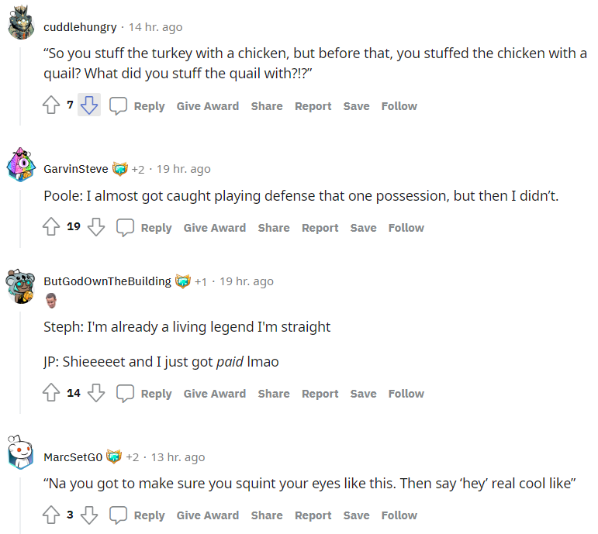Viewport: 598px width, 534px height.
Task: Downvote ButGodOwnTheBuilding's comment
Action: pos(96,394)
